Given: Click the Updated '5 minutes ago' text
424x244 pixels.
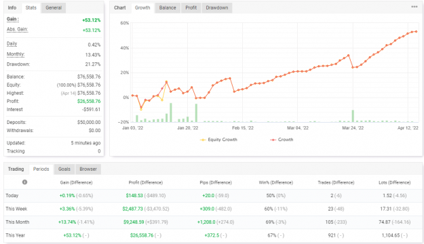Looking at the screenshot, I should coord(85,143).
